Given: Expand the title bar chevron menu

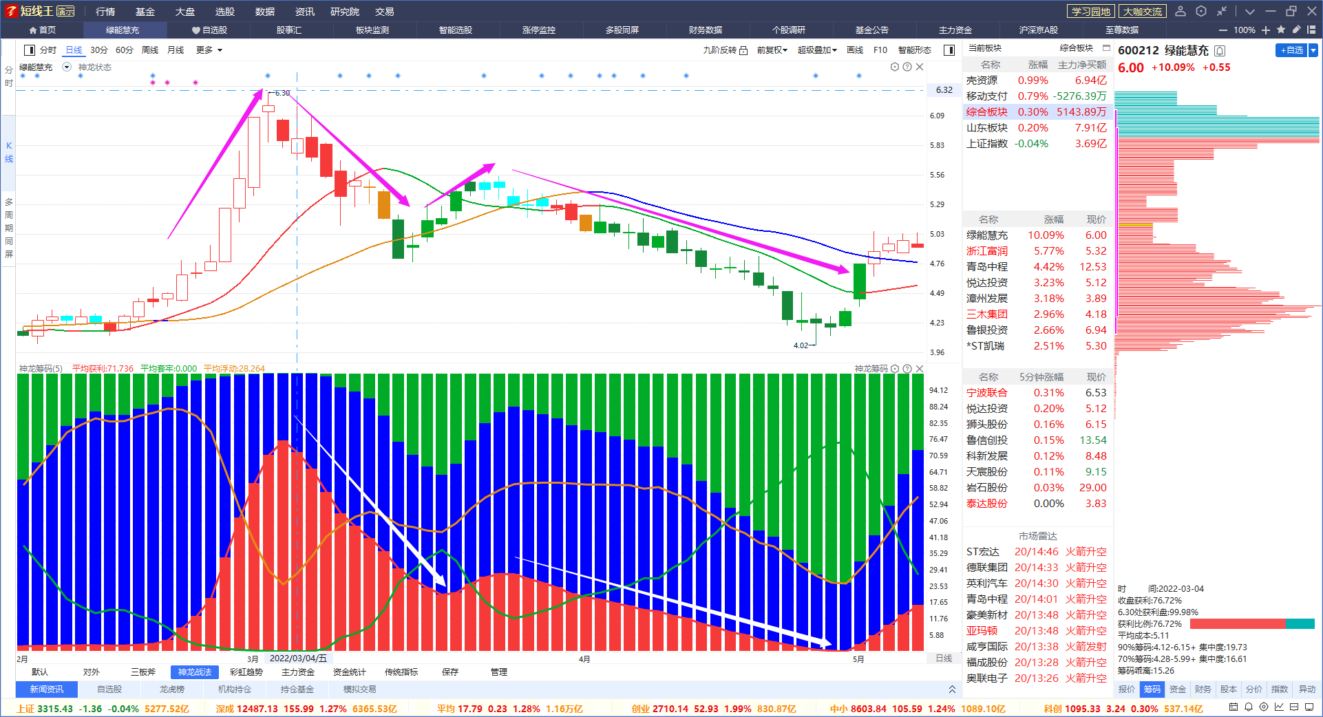Looking at the screenshot, I should 1250,12.
